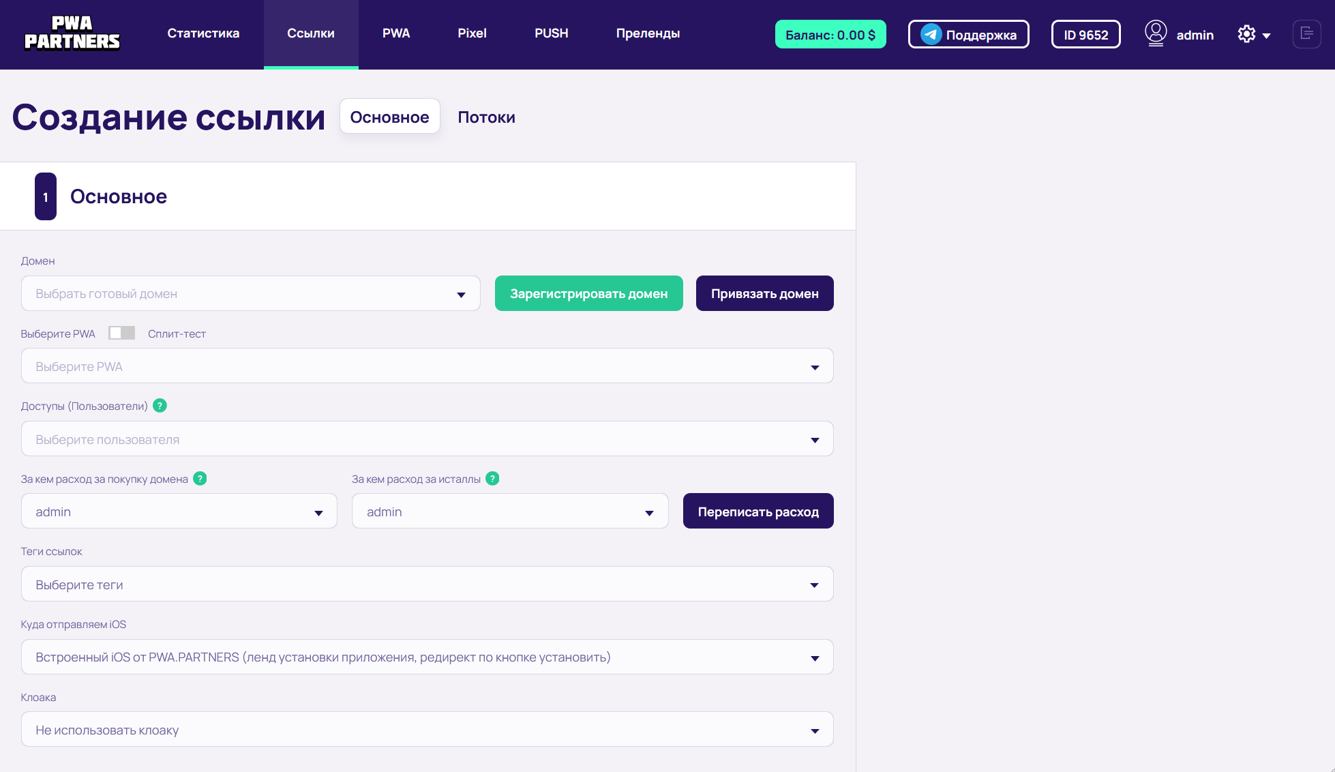
Task: Toggle the Сплит-тест switch
Action: coord(122,333)
